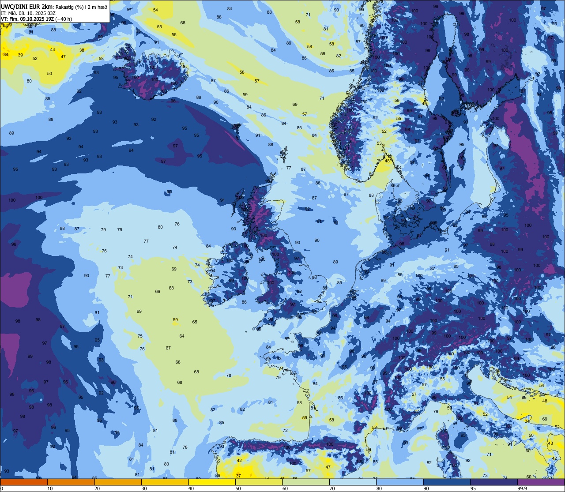Click the humidity value '43' on the map
Screen dimensions: 565x492
point(550,443)
